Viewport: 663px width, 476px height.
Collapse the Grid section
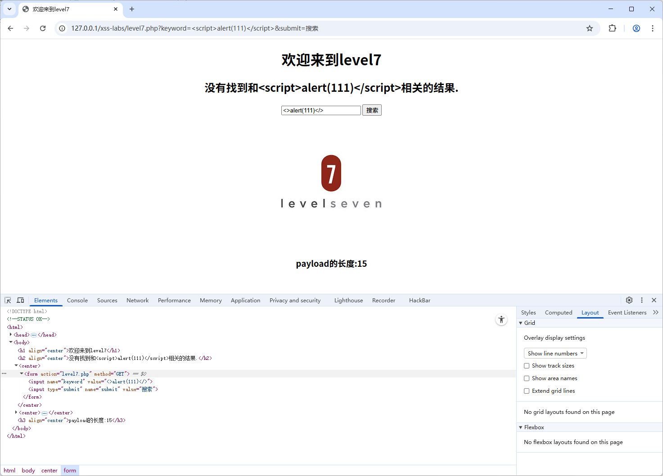pyautogui.click(x=521, y=323)
